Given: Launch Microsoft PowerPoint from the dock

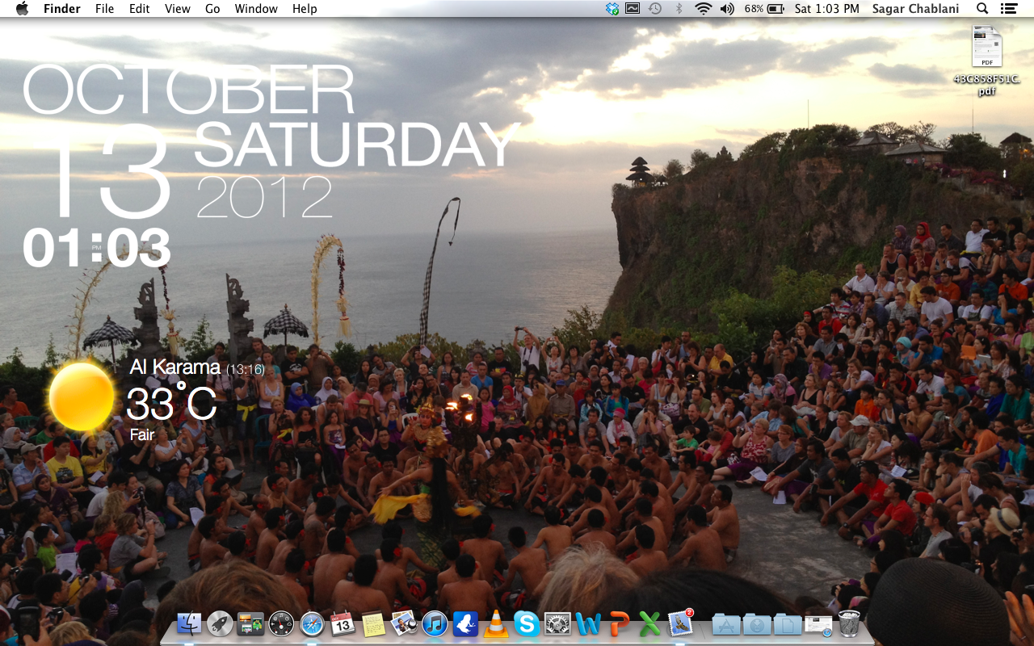Looking at the screenshot, I should click(619, 623).
